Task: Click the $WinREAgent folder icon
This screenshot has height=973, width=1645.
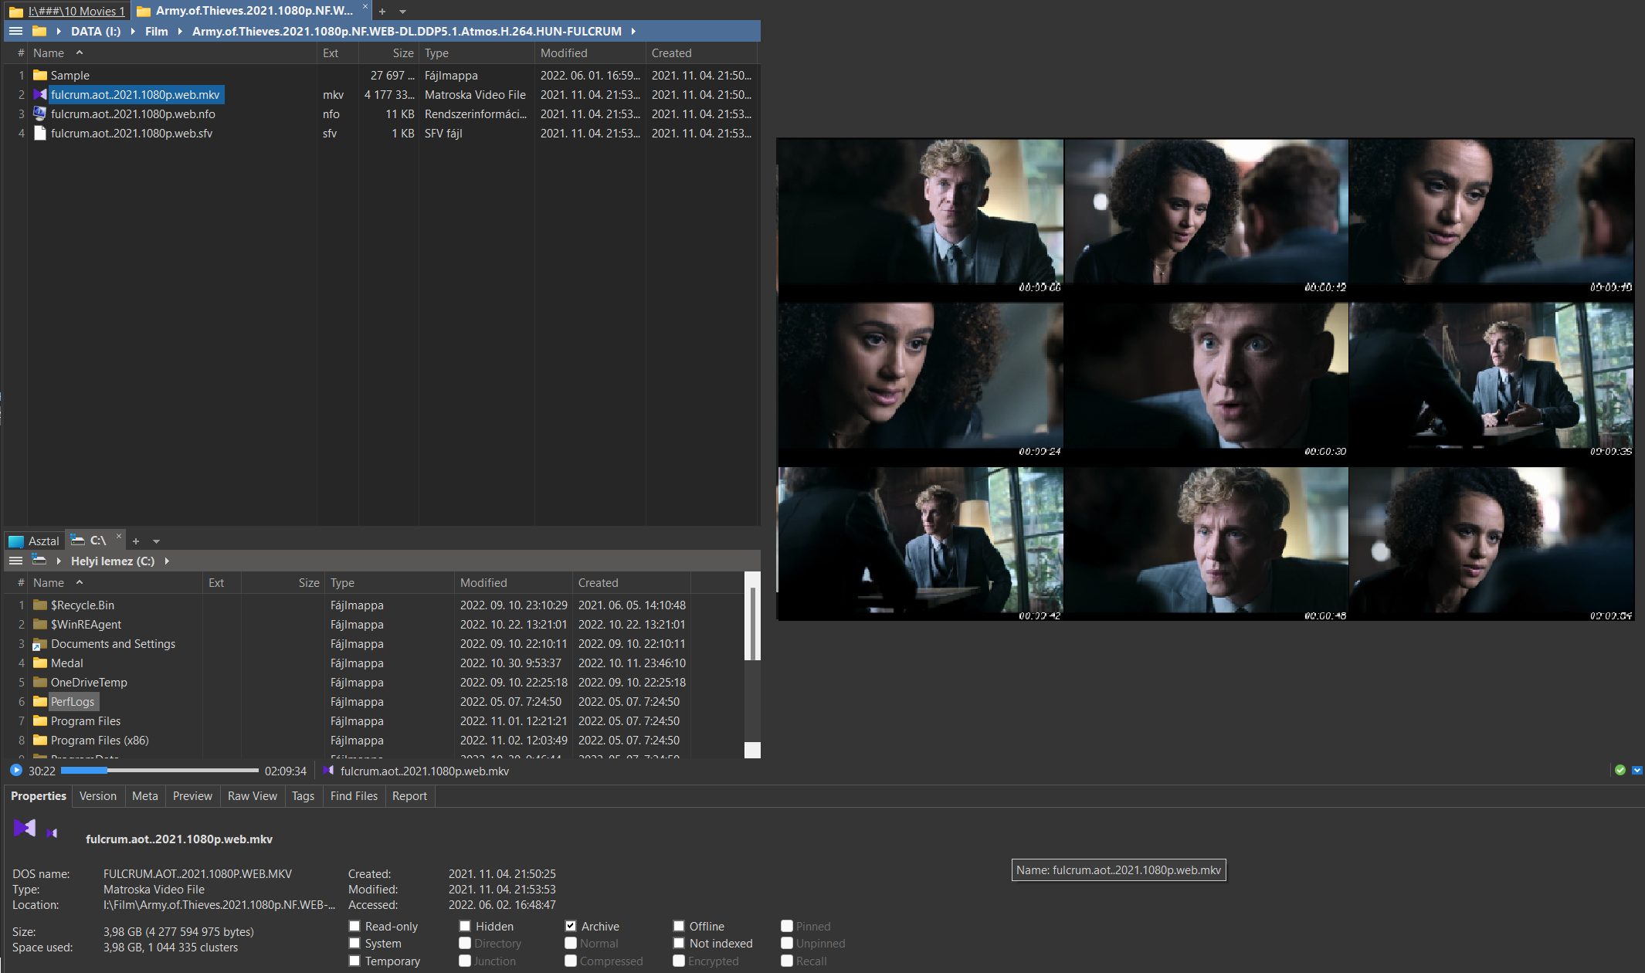Action: click(40, 625)
